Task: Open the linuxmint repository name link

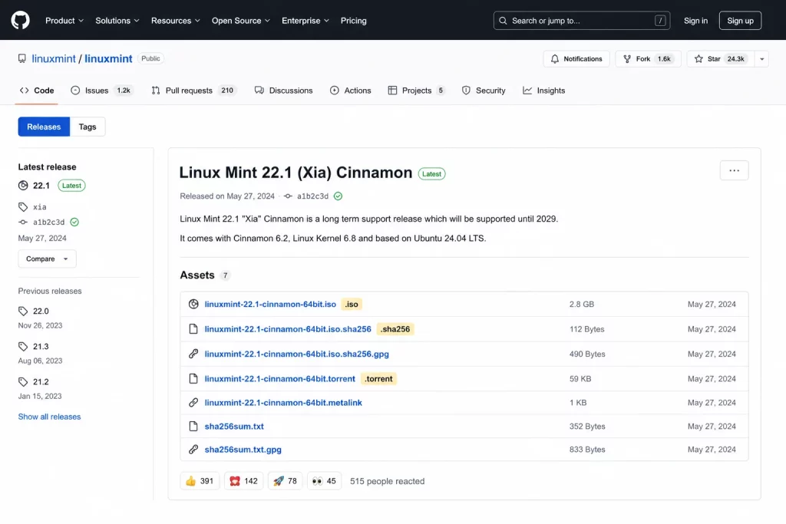Action: [108, 58]
